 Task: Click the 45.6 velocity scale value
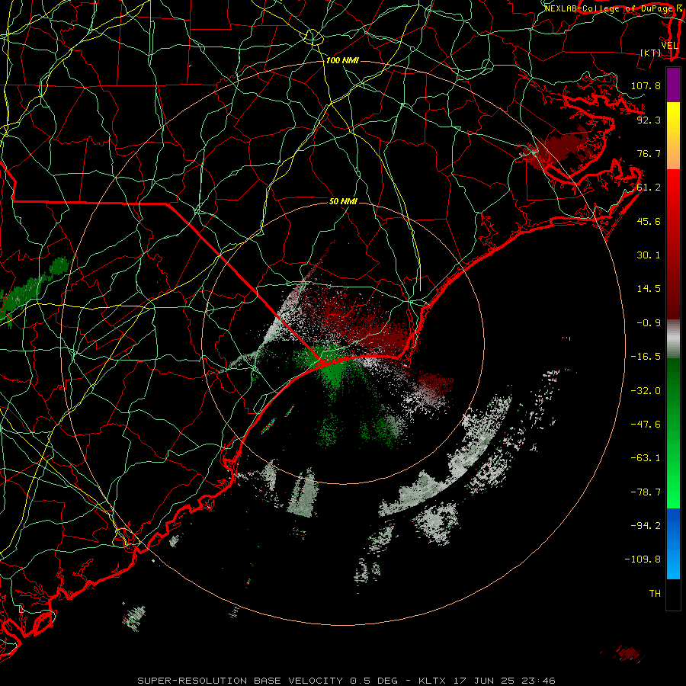point(649,221)
